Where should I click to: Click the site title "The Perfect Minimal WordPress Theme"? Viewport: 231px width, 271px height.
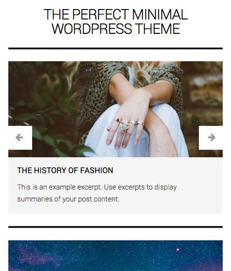[115, 21]
